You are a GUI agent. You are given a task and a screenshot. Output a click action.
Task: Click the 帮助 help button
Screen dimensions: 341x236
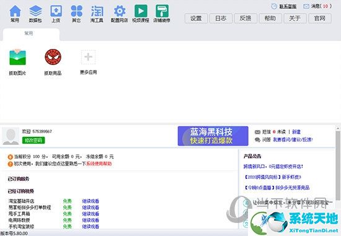[270, 18]
